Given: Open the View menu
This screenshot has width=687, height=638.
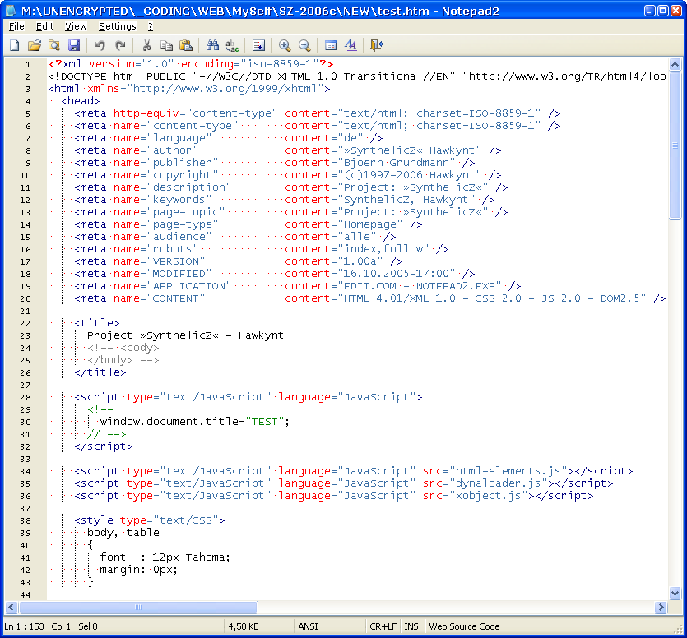Looking at the screenshot, I should tap(76, 26).
